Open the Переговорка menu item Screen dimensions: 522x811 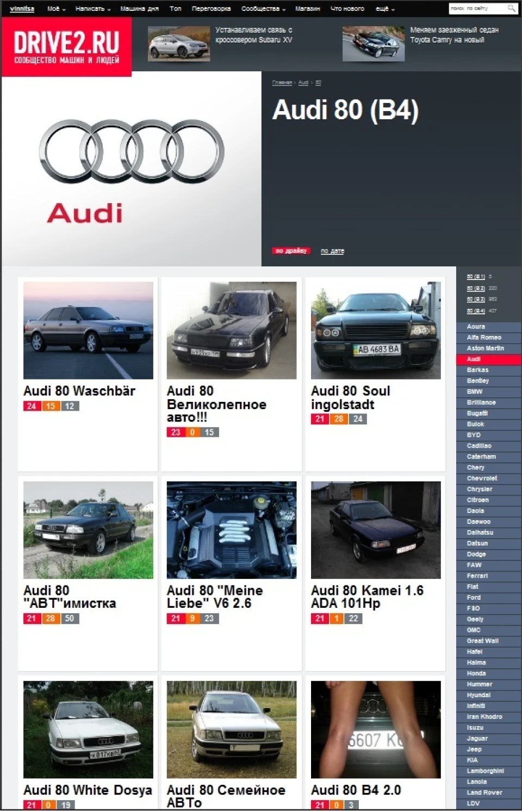(211, 9)
